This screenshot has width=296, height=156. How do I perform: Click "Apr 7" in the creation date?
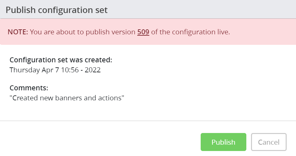[x=51, y=70]
